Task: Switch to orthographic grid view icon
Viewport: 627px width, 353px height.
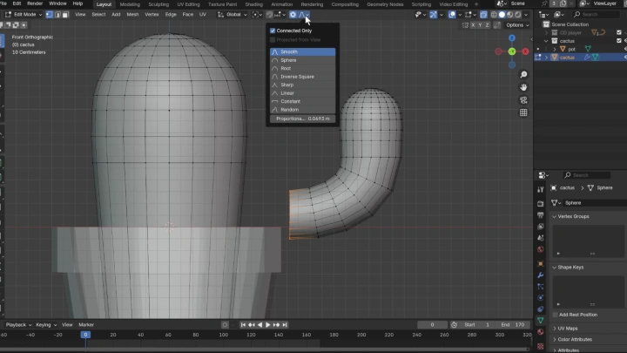Action: click(x=522, y=112)
